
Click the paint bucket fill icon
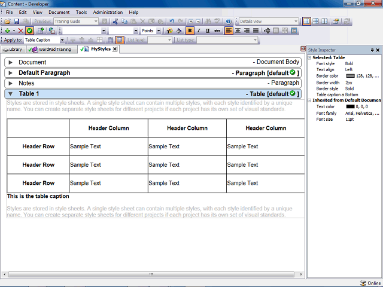click(179, 30)
